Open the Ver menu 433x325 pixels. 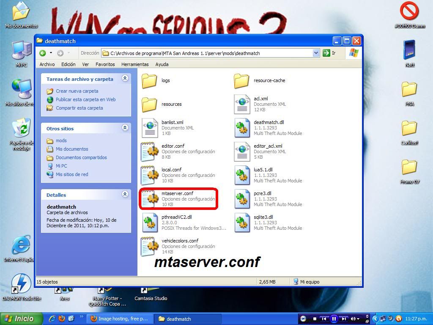[85, 64]
